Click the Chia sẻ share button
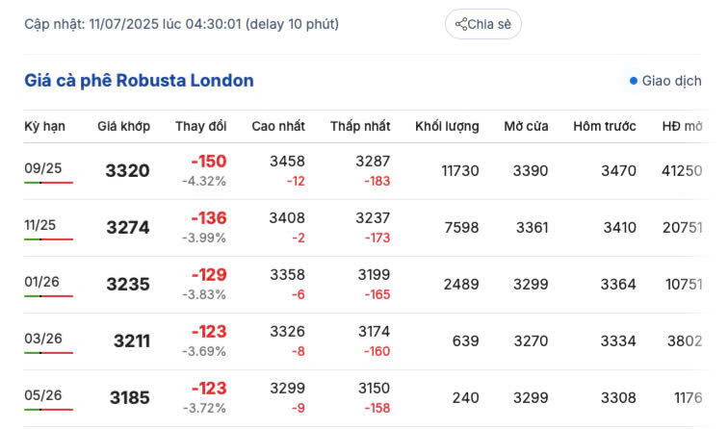The image size is (728, 429). (x=483, y=24)
